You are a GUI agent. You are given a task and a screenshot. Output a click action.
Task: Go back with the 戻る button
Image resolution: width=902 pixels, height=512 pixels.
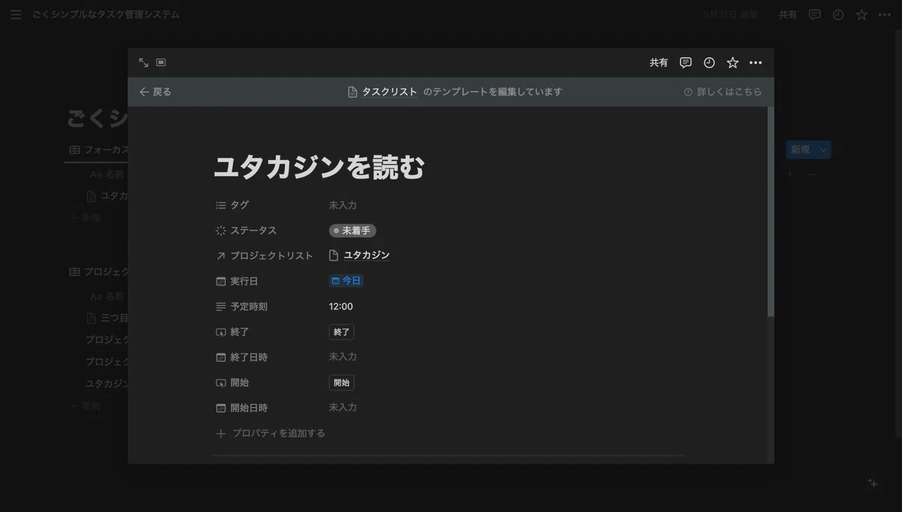(155, 92)
